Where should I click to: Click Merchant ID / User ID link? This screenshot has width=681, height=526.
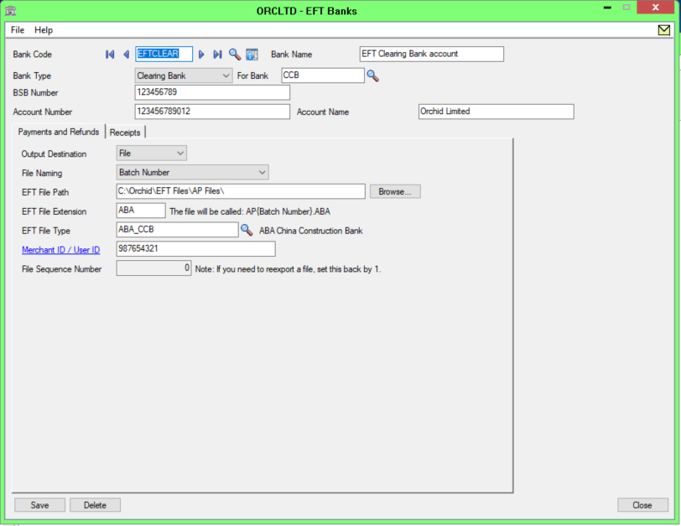60,250
